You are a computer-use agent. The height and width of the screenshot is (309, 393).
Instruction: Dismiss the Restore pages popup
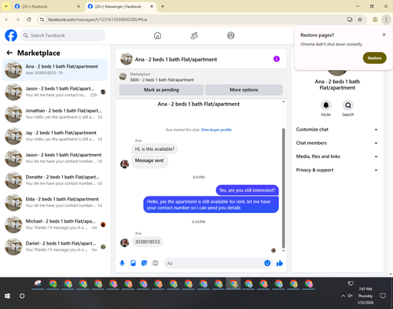point(384,35)
